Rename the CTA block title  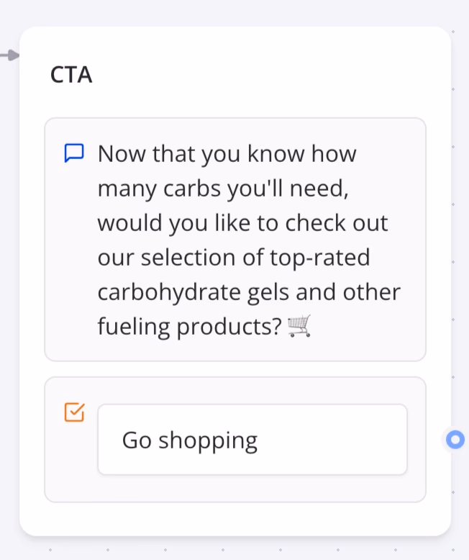[71, 75]
